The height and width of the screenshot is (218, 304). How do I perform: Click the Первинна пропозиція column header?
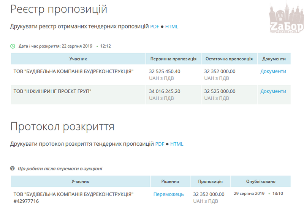(173, 59)
